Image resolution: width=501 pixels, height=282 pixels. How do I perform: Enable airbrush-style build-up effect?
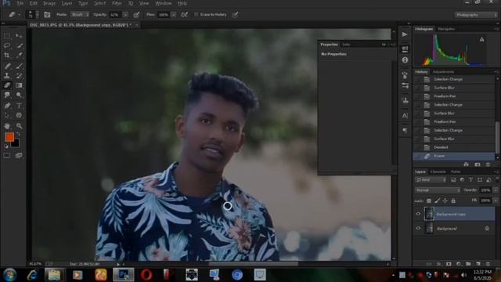(185, 15)
